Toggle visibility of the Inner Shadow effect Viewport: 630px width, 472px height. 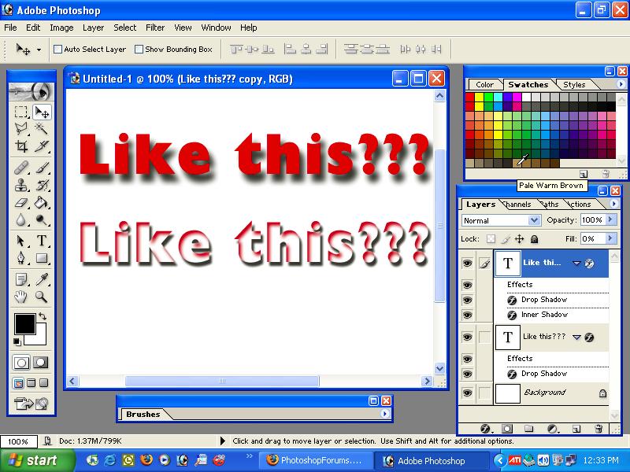tap(467, 314)
